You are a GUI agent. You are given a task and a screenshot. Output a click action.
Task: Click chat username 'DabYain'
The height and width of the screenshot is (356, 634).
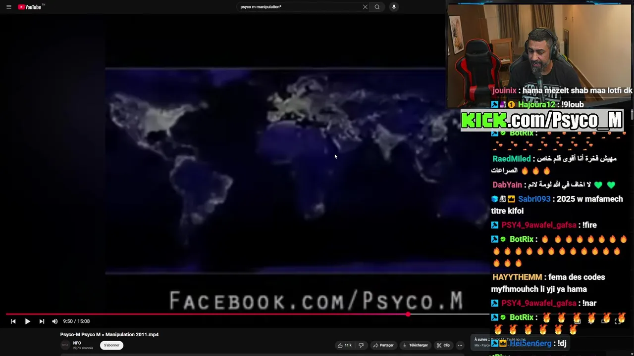pyautogui.click(x=507, y=185)
